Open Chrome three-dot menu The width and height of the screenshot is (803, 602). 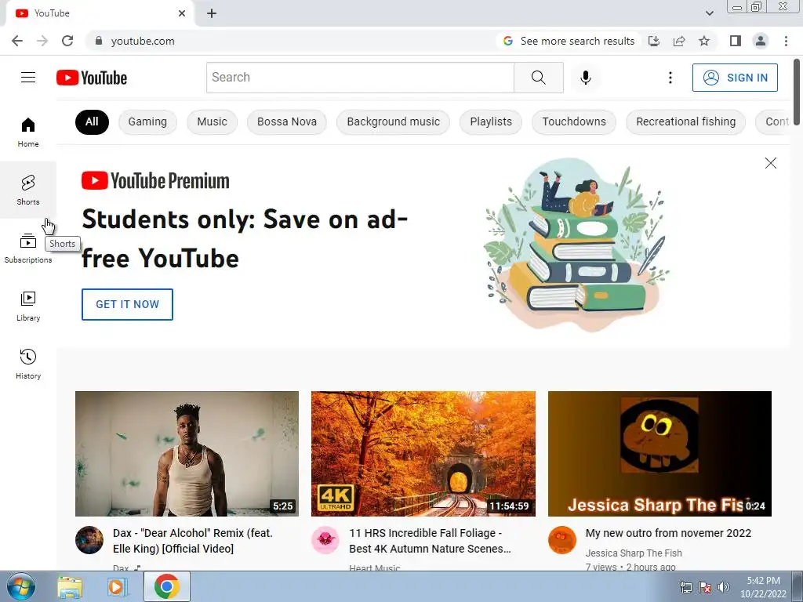tap(786, 41)
